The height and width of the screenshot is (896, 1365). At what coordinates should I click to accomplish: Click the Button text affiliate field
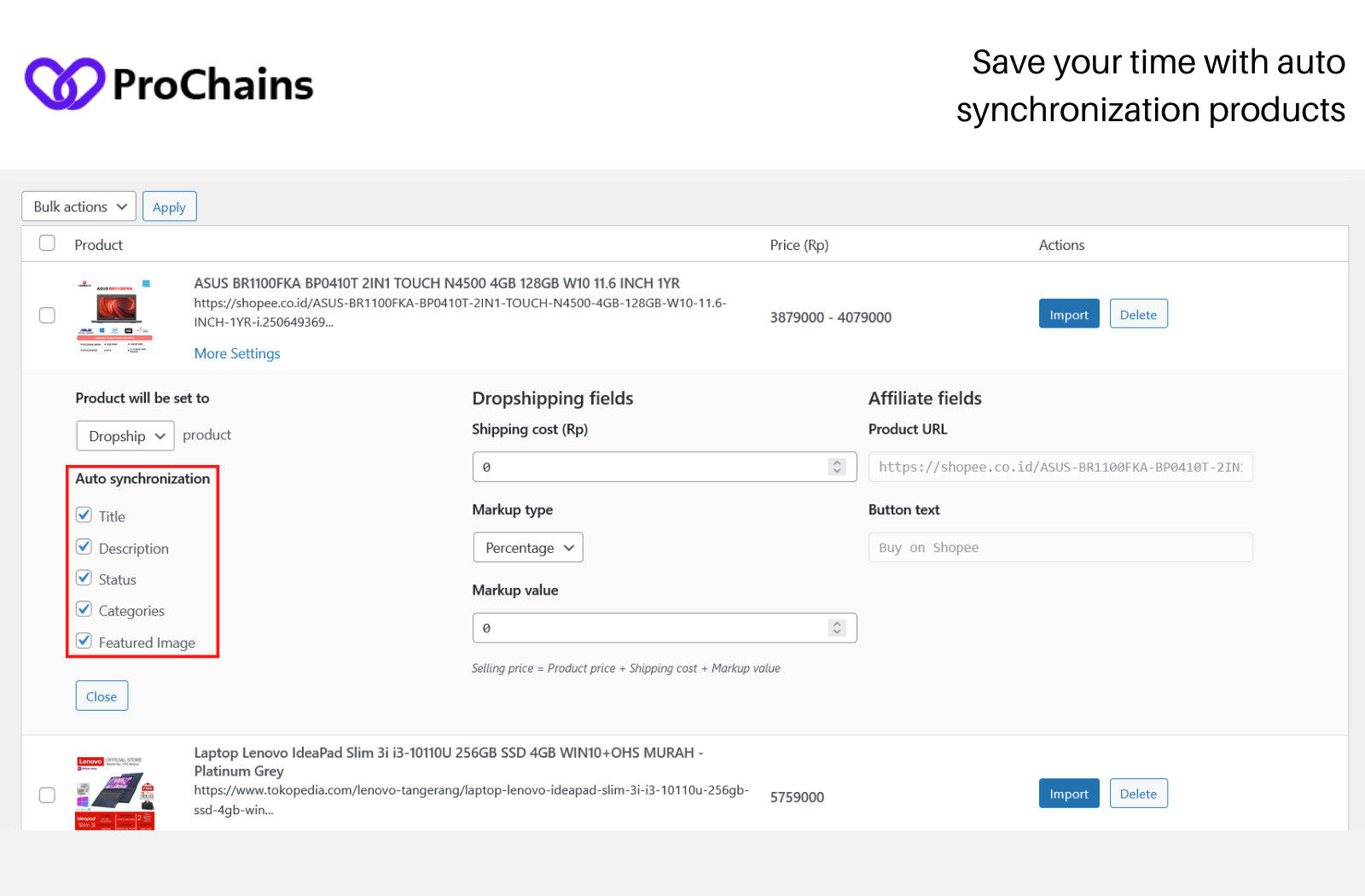click(1060, 548)
